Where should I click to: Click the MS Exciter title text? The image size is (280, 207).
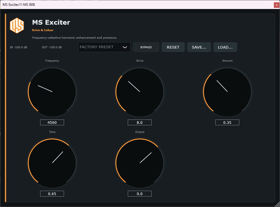point(51,22)
